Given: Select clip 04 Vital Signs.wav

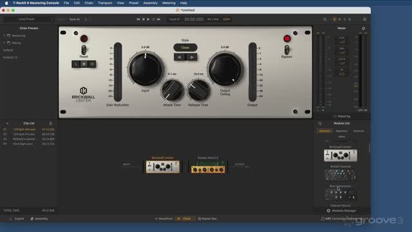Looking at the screenshot, I should (29, 144).
